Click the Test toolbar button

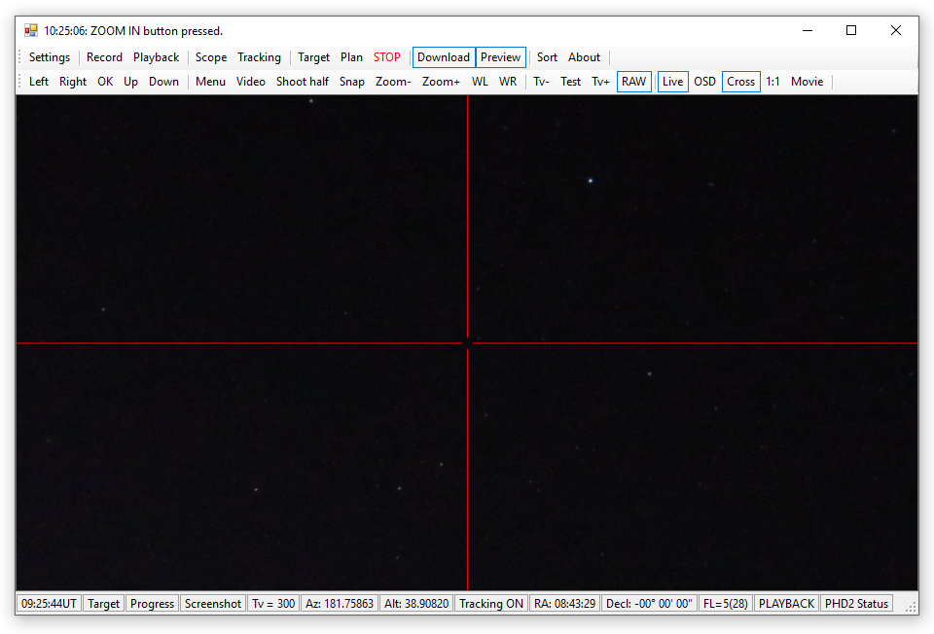point(570,82)
